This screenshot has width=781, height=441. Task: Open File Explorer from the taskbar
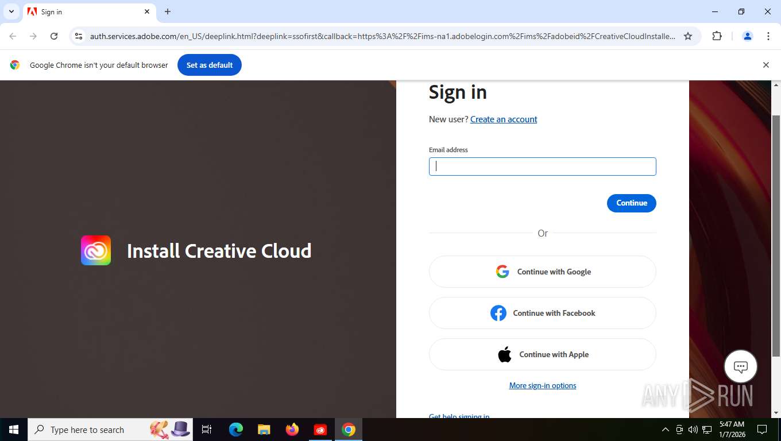[264, 430]
